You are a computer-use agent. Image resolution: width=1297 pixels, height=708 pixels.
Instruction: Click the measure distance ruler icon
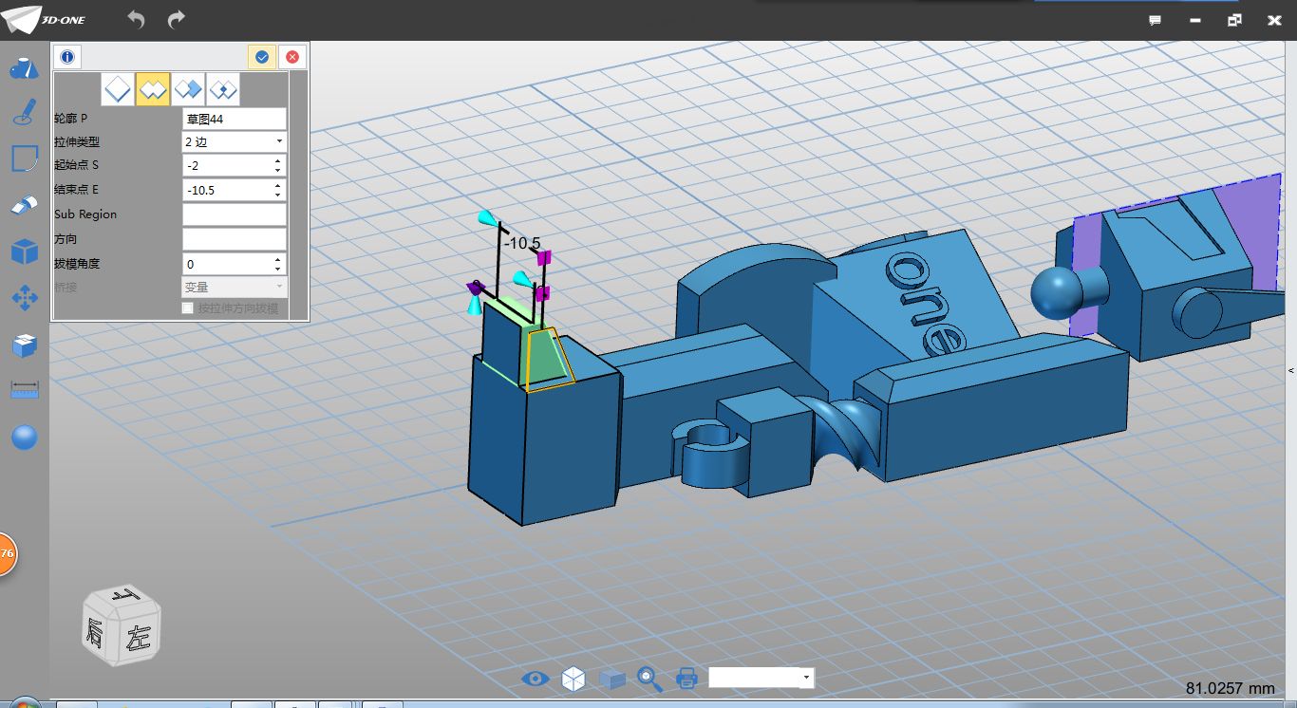pos(24,390)
